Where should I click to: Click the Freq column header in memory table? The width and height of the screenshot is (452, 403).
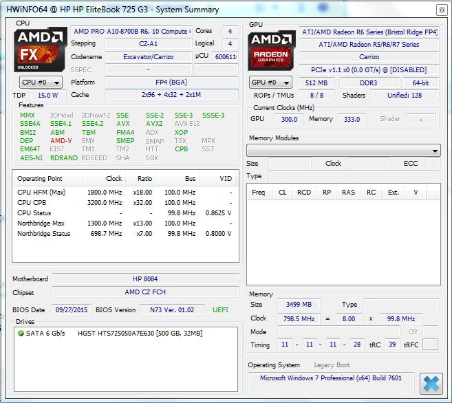pos(260,192)
